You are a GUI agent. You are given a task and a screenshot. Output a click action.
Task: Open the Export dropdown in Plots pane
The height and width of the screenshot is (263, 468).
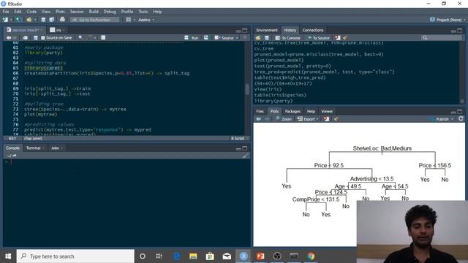tap(308, 119)
